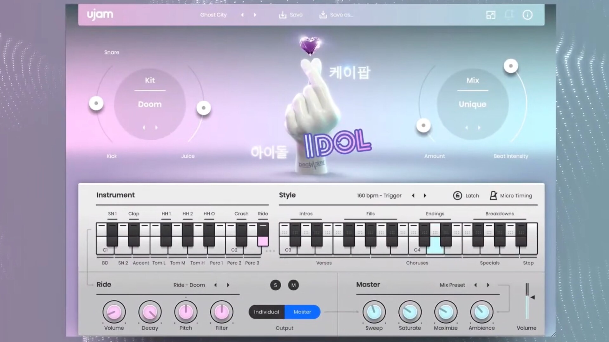Open the Unique mix name selector
Image resolution: width=609 pixels, height=342 pixels.
click(472, 104)
